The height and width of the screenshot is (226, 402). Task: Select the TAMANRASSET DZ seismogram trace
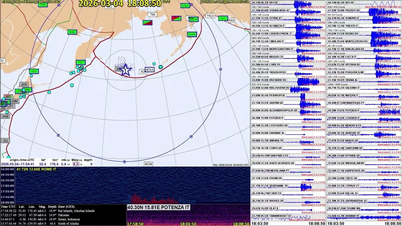pos(288,218)
